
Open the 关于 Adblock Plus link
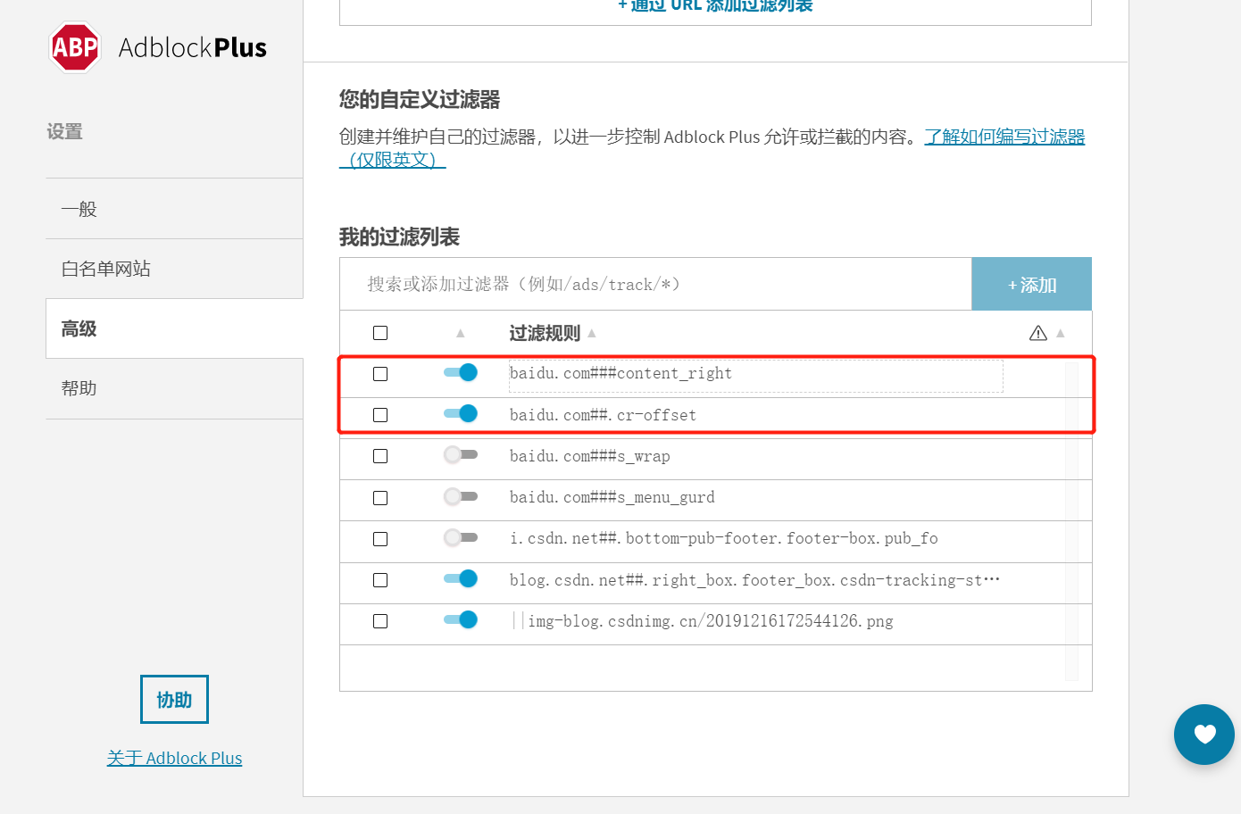point(174,758)
